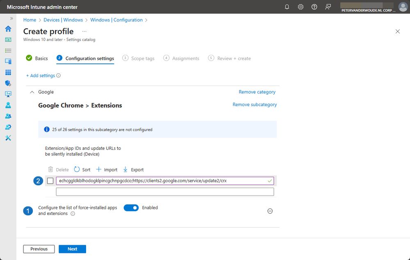Collapse the Google category
This screenshot has height=260, width=410.
(x=32, y=92)
